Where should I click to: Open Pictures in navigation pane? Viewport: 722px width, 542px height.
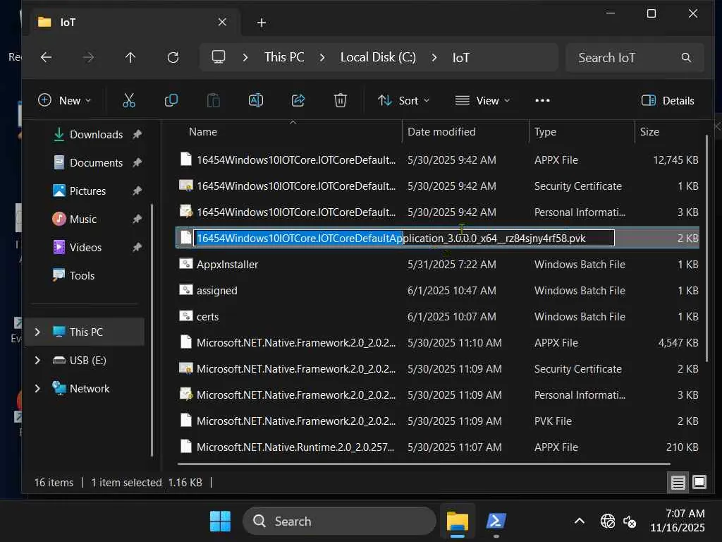pos(88,191)
